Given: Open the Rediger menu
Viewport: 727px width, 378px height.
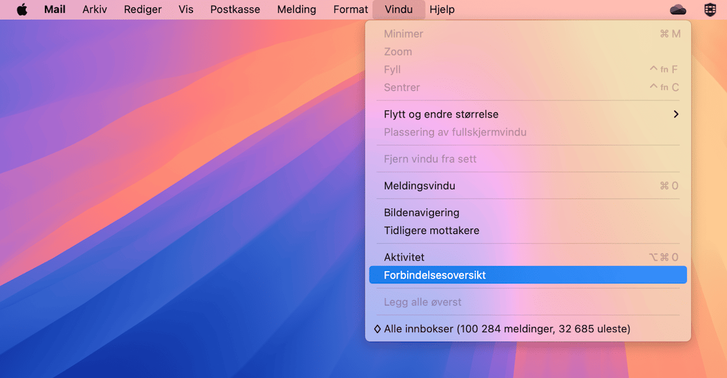Looking at the screenshot, I should point(143,10).
